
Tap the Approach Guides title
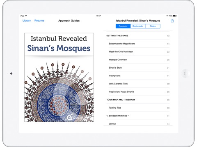(69, 21)
